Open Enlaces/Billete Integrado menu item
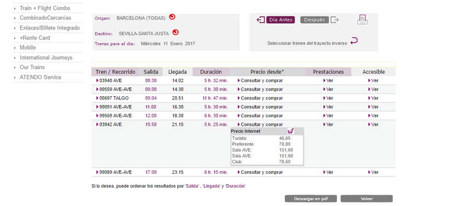 pyautogui.click(x=49, y=28)
